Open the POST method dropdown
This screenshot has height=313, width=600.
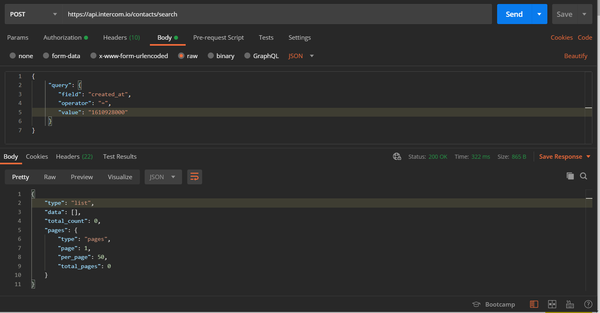[x=34, y=14]
